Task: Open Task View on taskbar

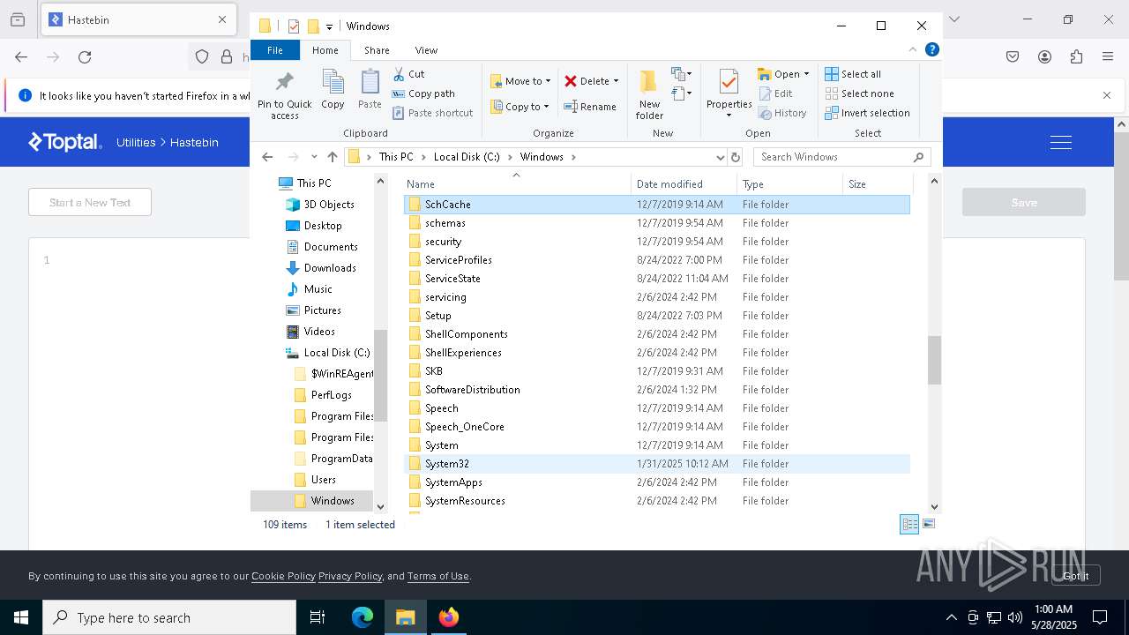Action: click(x=318, y=617)
